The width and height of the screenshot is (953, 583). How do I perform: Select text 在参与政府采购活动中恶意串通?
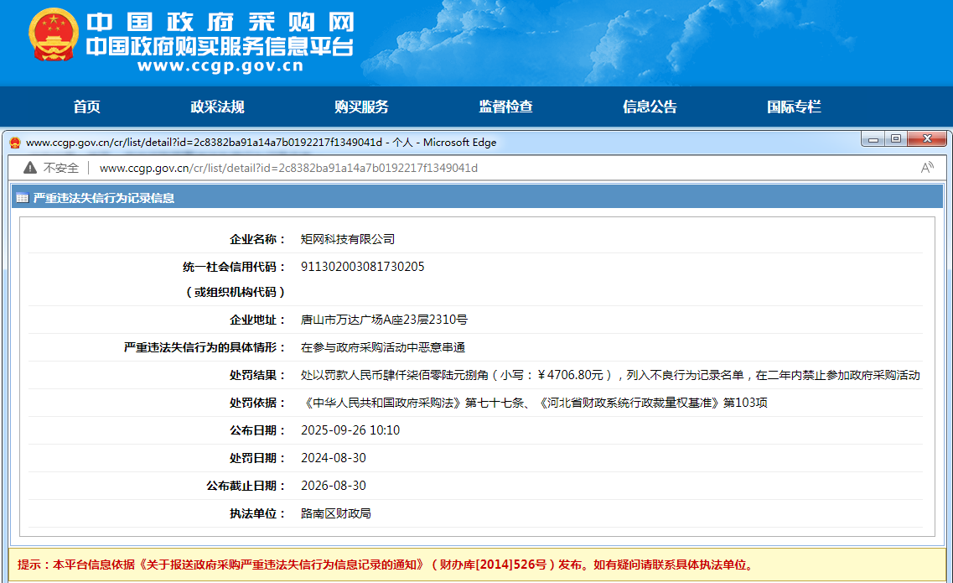[x=383, y=347]
